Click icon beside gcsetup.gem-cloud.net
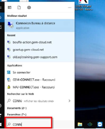The width and height of the screenshot is (105, 129). 9,49
